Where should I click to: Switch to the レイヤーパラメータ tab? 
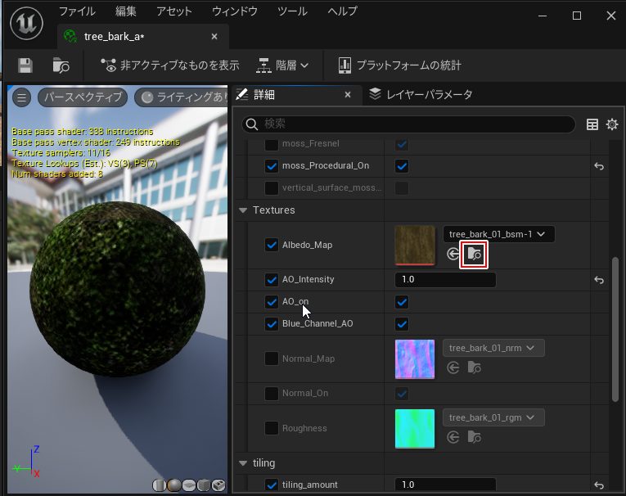pos(421,94)
